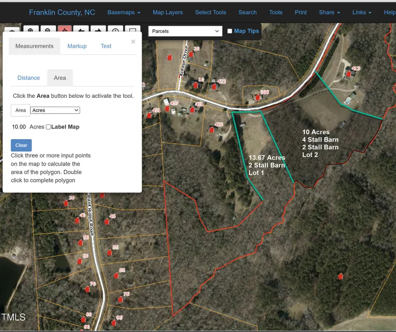
Task: Switch to the Distance measurement tab
Action: pos(29,78)
